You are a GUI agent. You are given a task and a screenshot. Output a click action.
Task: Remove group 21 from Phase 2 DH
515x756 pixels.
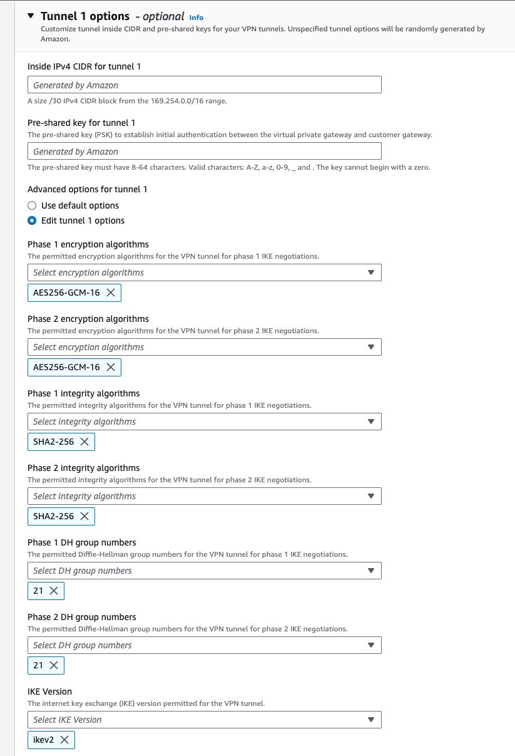[x=54, y=665]
